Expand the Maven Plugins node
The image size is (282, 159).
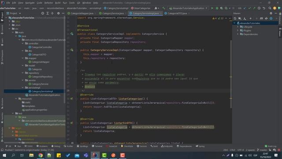pos(238,30)
